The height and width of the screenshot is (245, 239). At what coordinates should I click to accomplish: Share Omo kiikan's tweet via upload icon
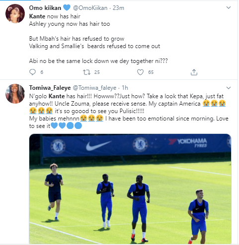194,72
